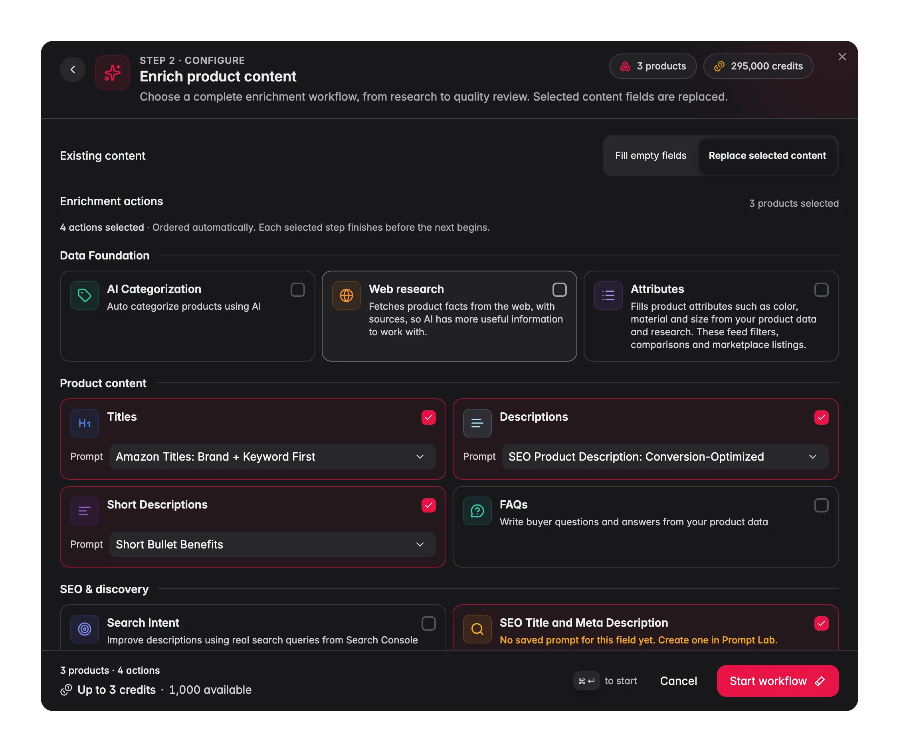
Task: Click the 3 products badge
Action: [x=653, y=66]
